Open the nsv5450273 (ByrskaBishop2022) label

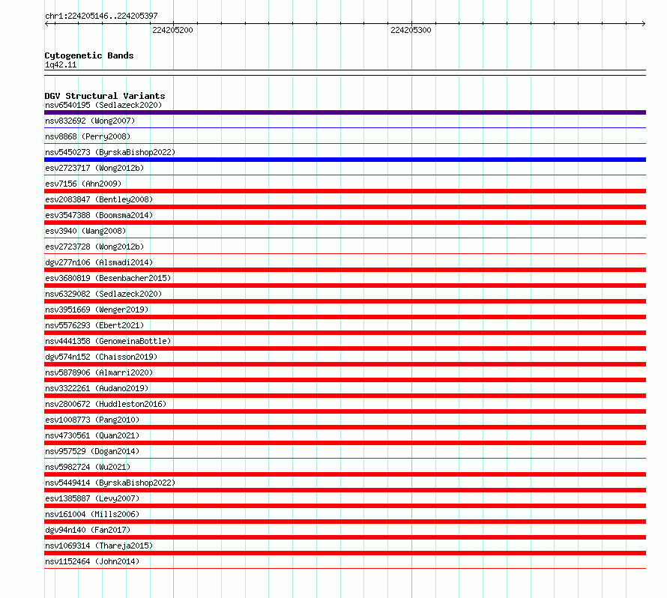tap(110, 152)
